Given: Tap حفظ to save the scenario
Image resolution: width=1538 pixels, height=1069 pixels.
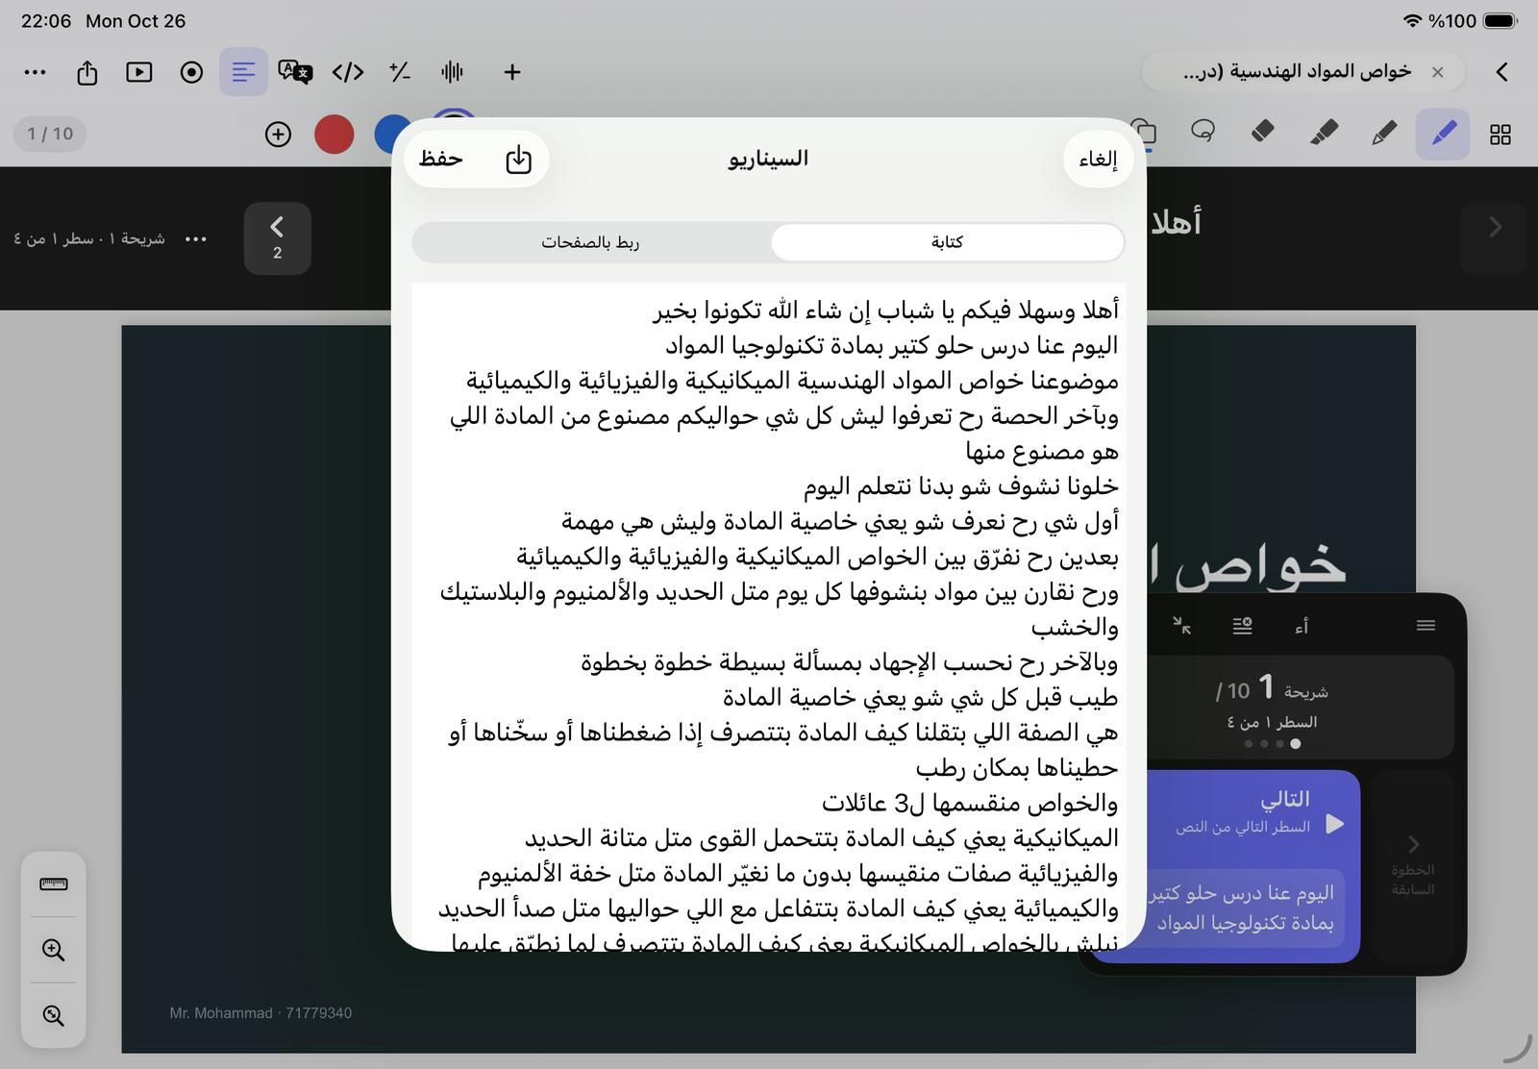Looking at the screenshot, I should [x=440, y=159].
